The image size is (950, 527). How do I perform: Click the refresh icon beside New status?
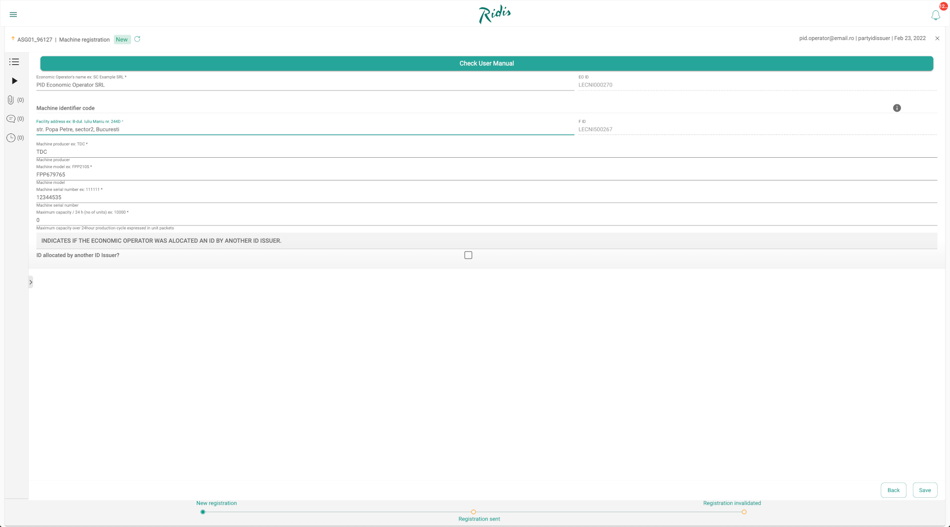pos(138,39)
